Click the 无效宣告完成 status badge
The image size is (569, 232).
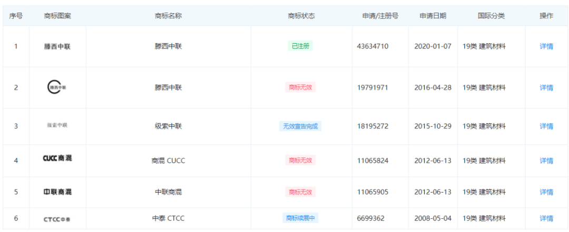(x=301, y=126)
